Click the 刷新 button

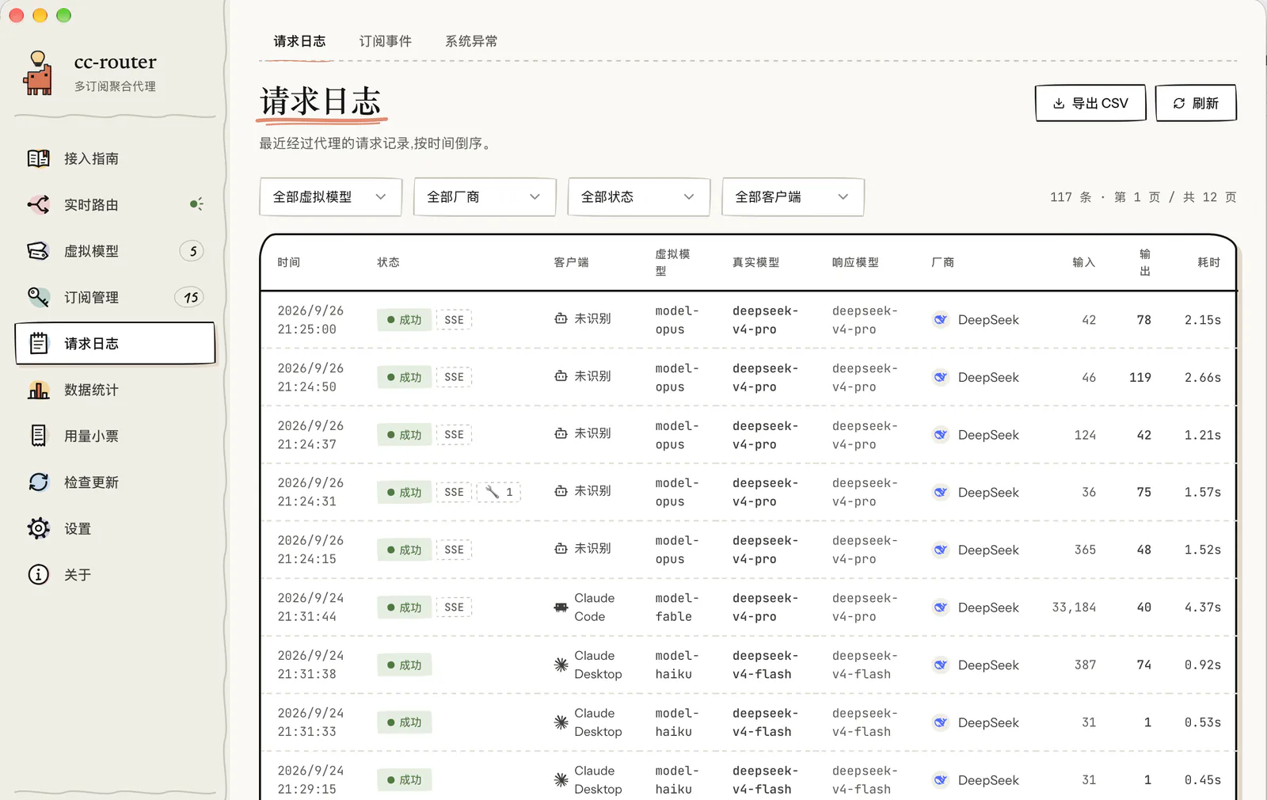[x=1196, y=103]
